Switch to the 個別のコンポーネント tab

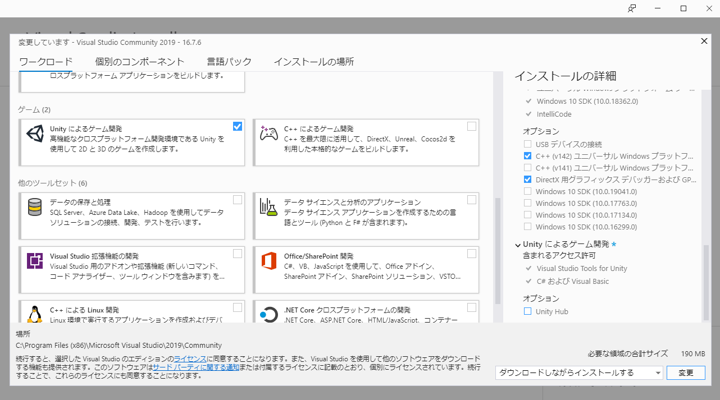pyautogui.click(x=139, y=62)
